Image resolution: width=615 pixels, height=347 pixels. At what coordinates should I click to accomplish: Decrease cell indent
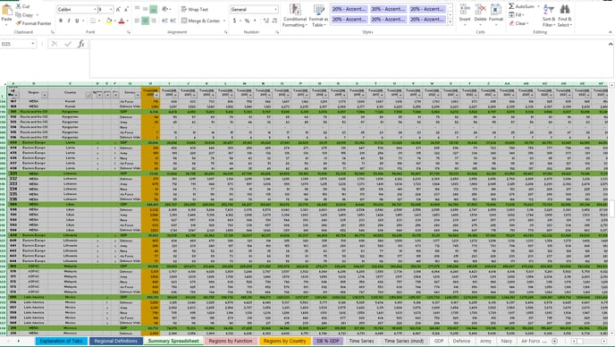pos(164,21)
